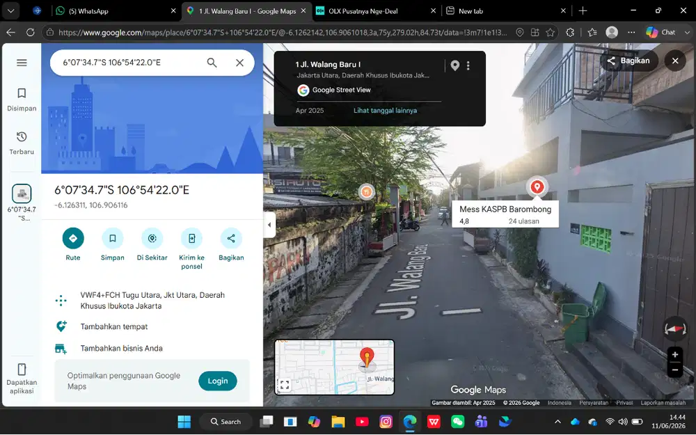Copy the plus code VWF4+FCH row

tap(152, 301)
